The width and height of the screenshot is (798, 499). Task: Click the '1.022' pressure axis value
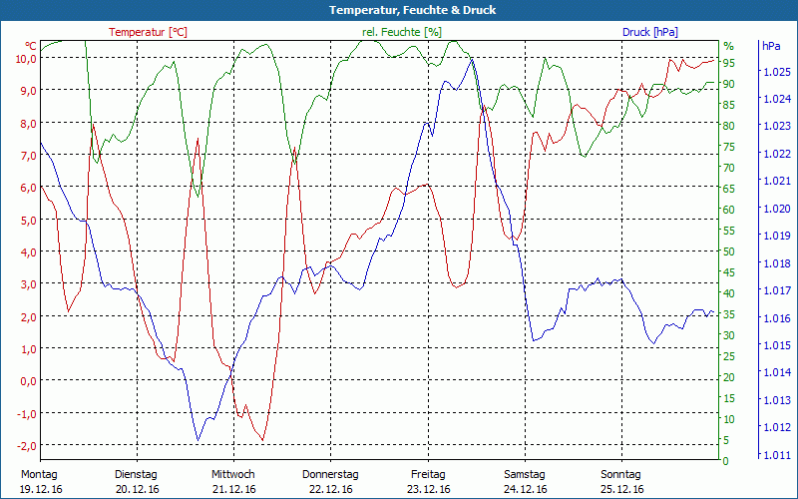point(778,154)
